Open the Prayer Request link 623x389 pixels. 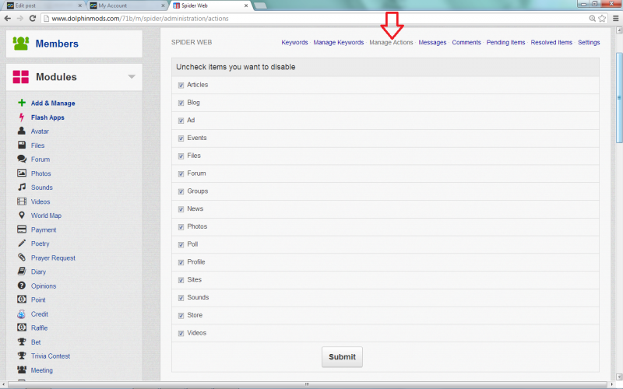coord(53,258)
